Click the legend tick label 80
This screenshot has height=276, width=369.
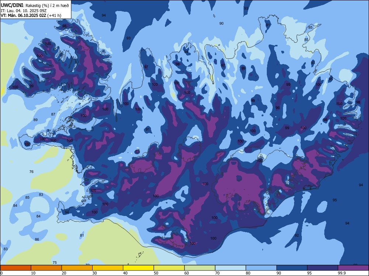248,273
